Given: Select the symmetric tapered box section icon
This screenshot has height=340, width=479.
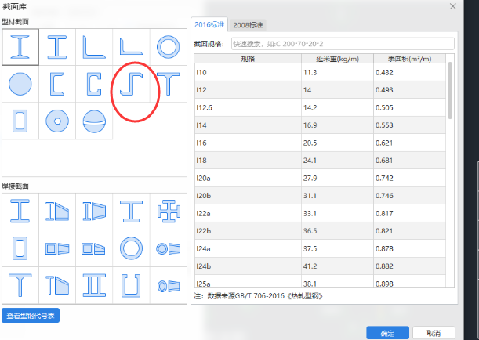Looking at the screenshot, I should pyautogui.click(x=57, y=248).
